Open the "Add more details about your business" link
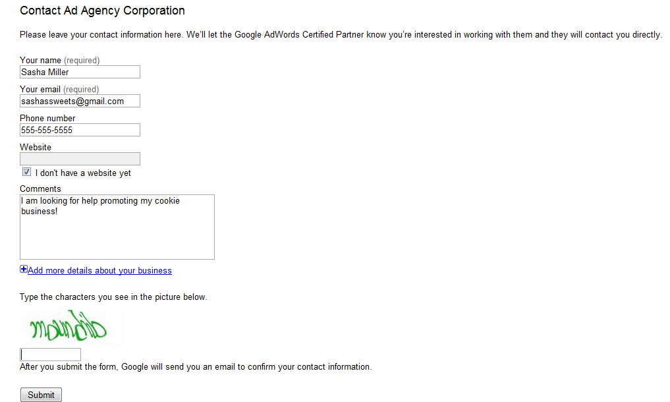 (99, 271)
